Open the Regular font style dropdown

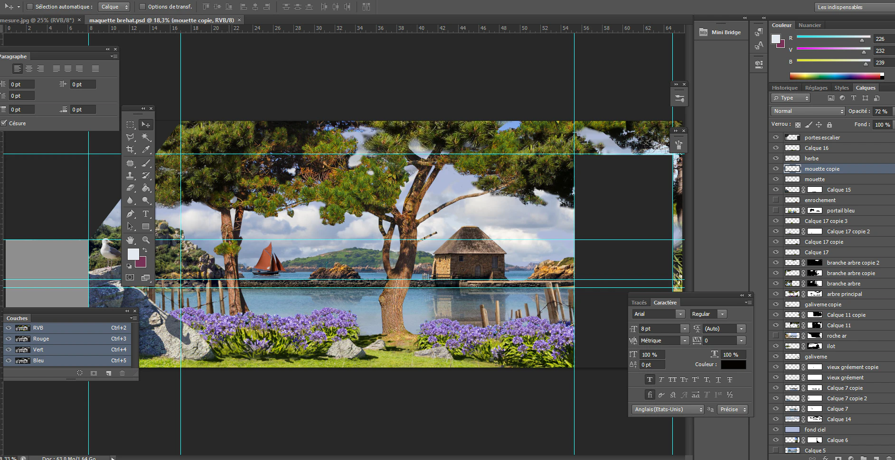[708, 314]
